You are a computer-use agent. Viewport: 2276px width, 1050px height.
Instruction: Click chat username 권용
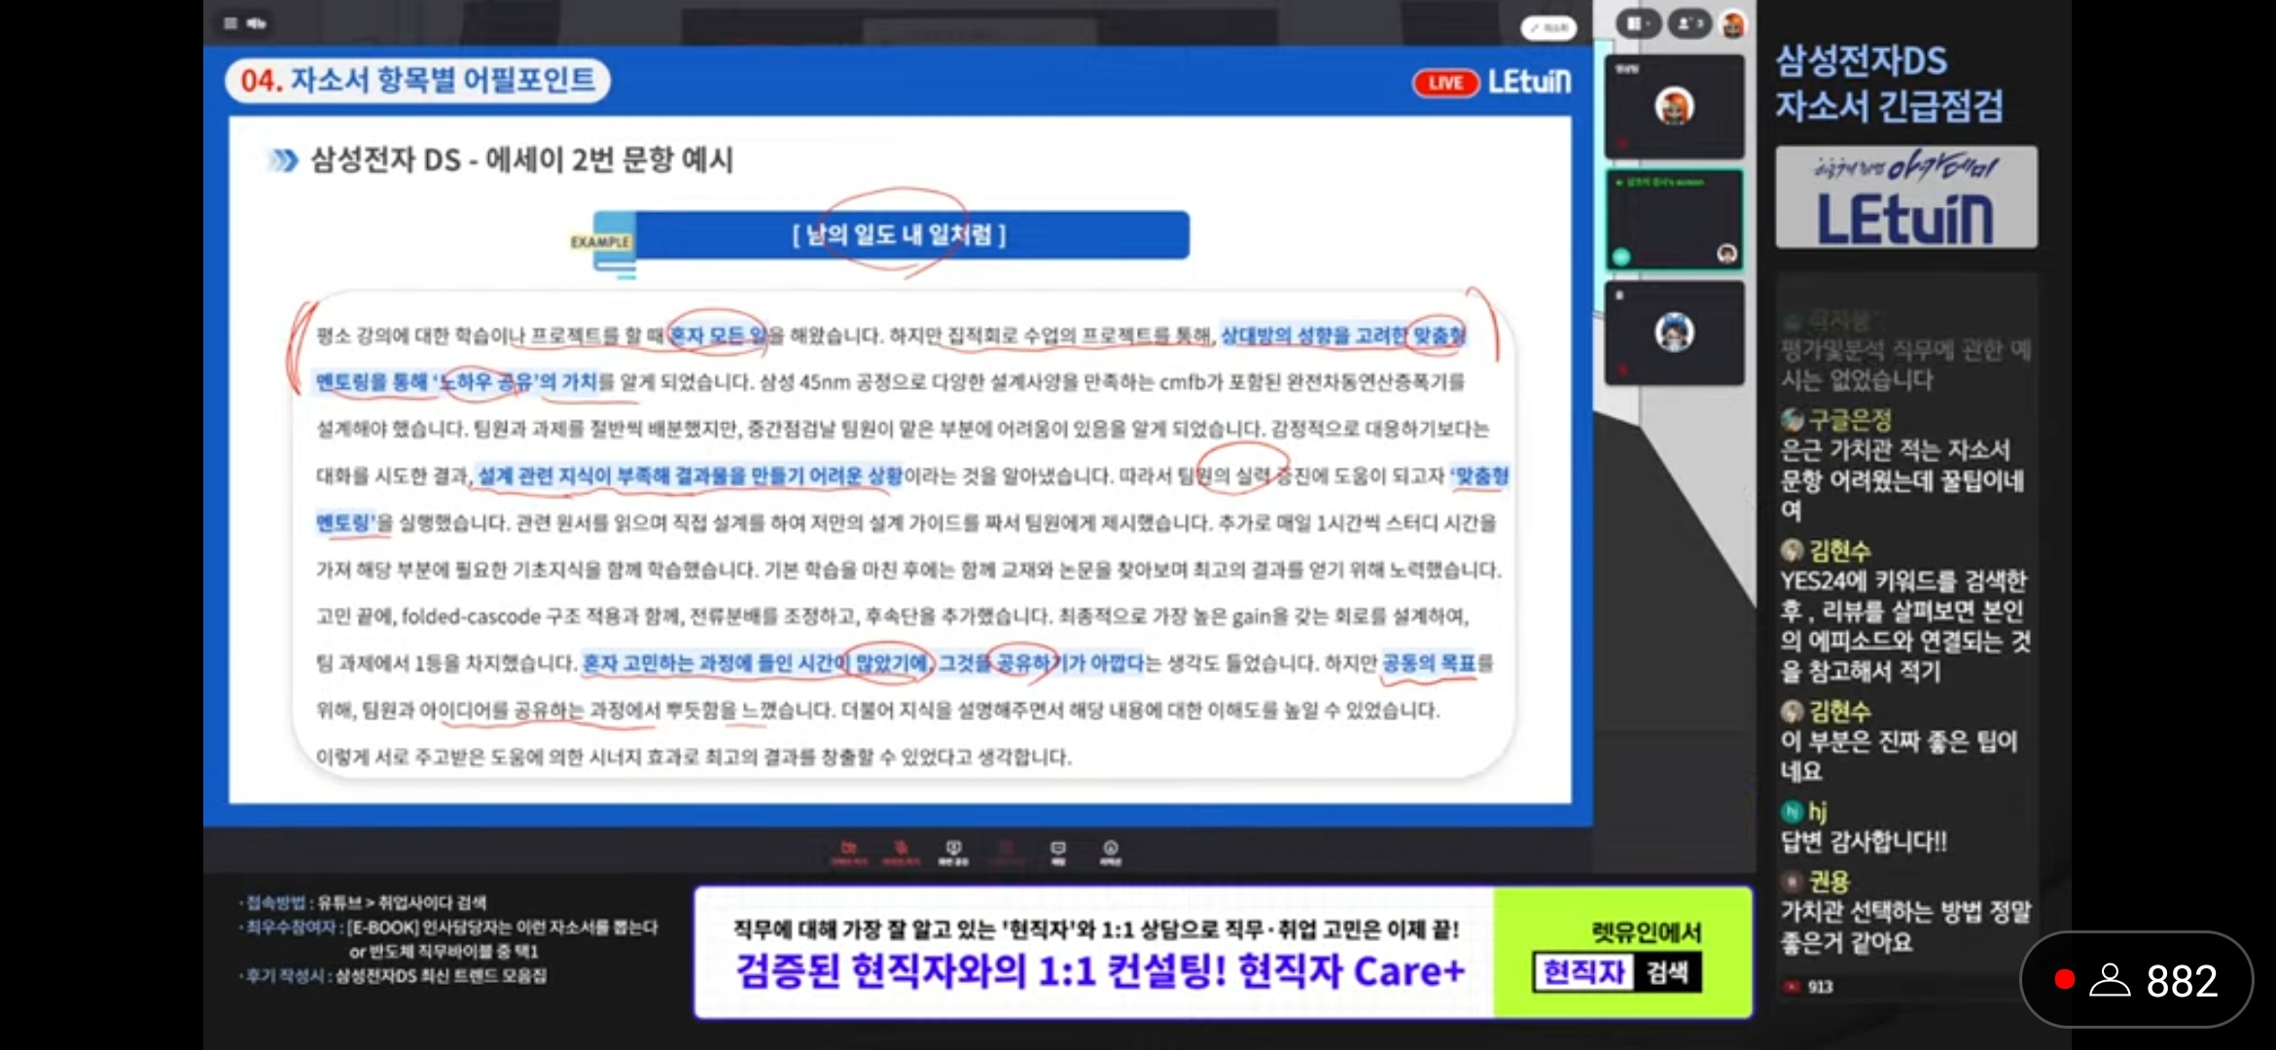click(x=1829, y=882)
